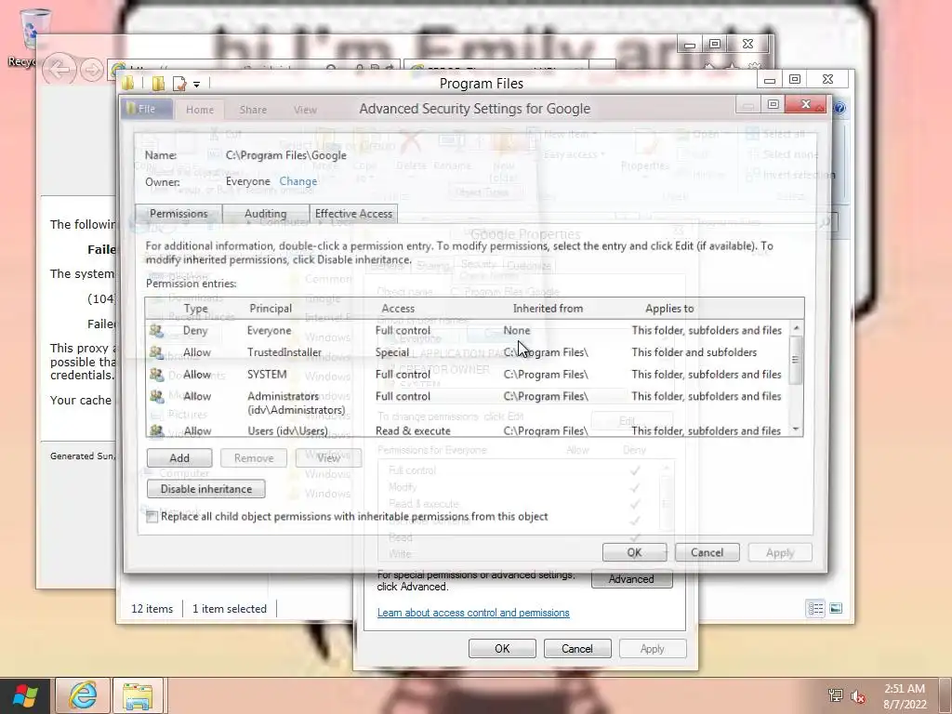
Task: Select the Deny Everyone Full control entry
Action: 468,331
